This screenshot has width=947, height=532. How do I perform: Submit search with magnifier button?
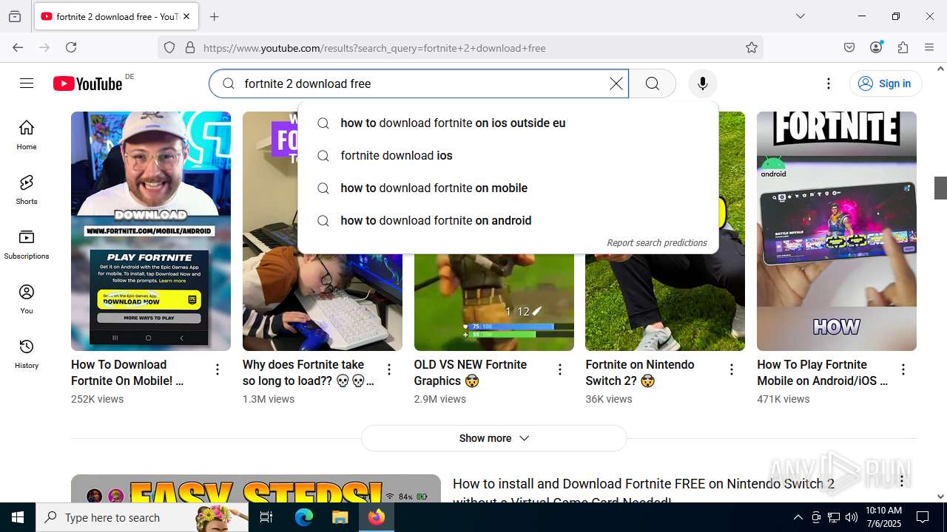click(653, 83)
